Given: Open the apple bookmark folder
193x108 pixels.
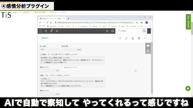Looking at the screenshot, I should 122,26.
